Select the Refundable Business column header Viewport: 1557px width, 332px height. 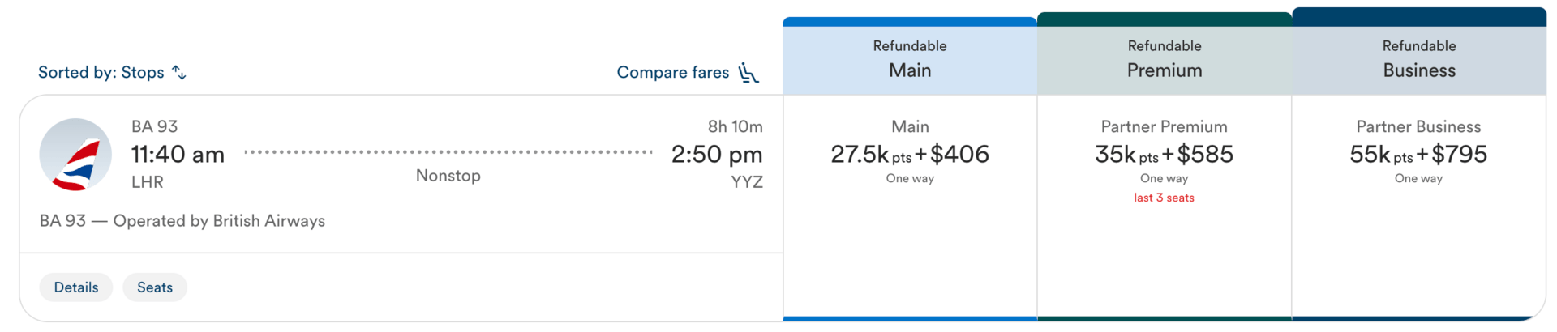coord(1418,59)
